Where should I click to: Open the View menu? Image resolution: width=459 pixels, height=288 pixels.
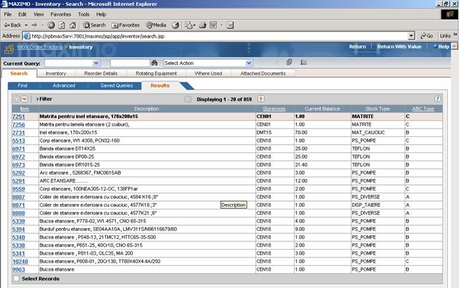coord(38,15)
